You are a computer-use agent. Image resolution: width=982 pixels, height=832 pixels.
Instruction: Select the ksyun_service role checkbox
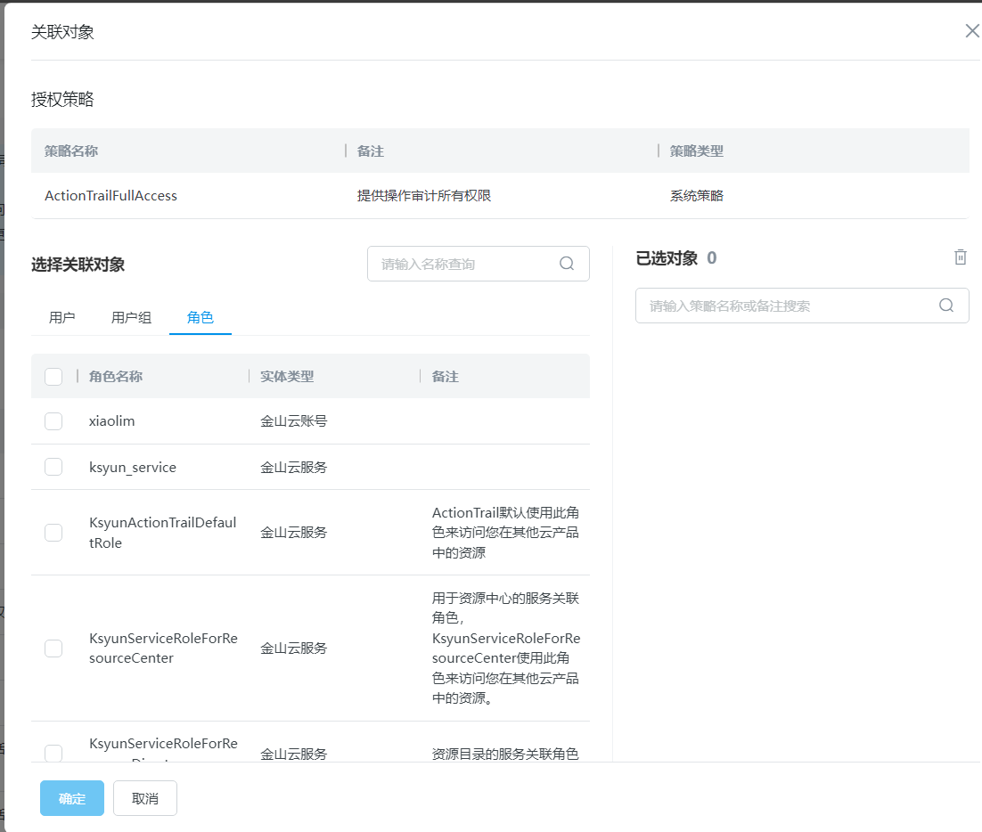click(x=53, y=467)
